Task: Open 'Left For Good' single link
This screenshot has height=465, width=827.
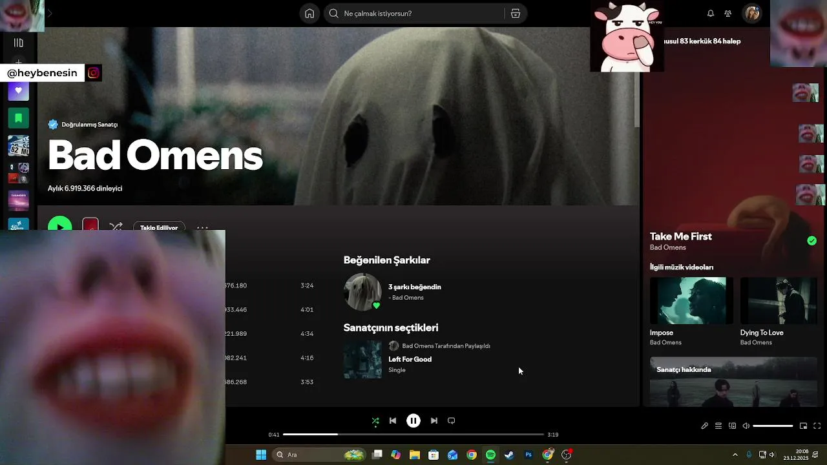Action: point(410,359)
